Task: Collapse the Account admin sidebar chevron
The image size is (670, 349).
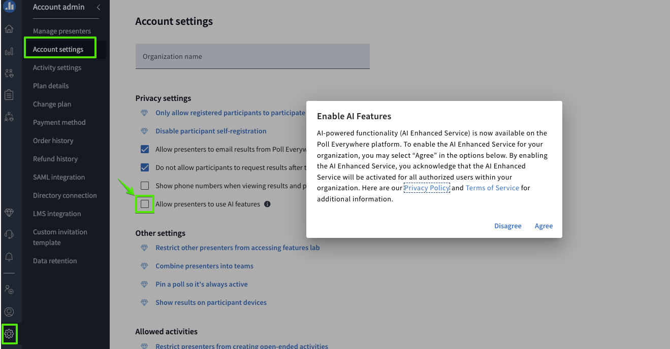Action: pos(98,7)
